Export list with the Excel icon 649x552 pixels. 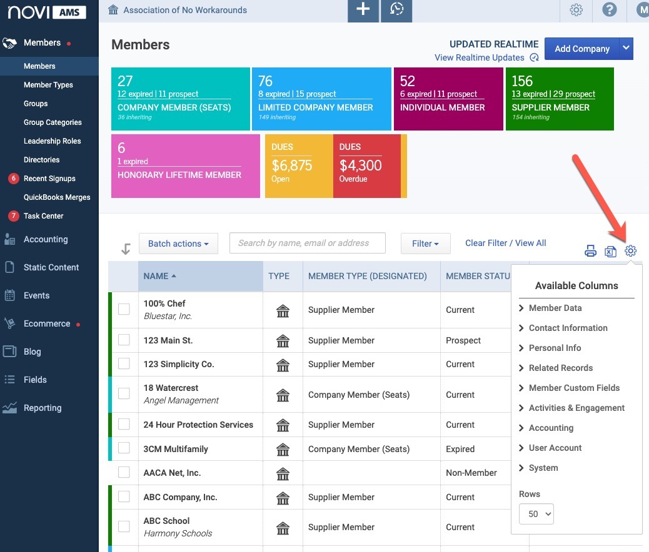coord(610,251)
